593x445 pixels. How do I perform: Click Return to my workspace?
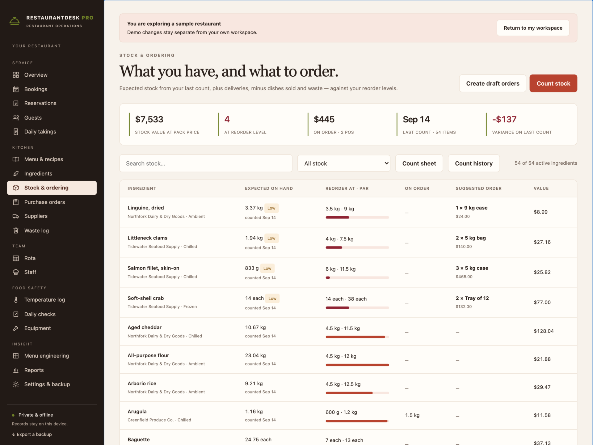pos(533,28)
